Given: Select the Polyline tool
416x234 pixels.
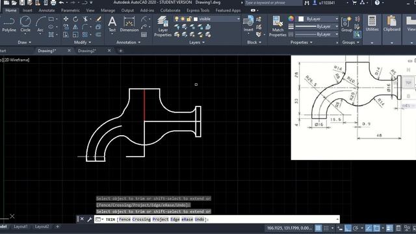Looking at the screenshot, I should pos(9,24).
